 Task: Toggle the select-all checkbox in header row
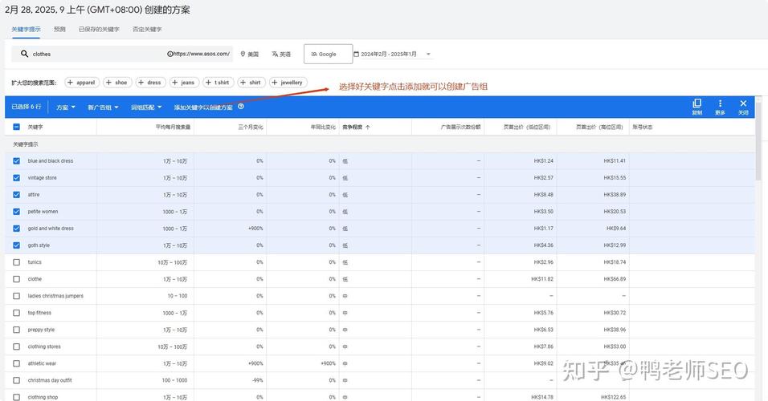tap(17, 127)
